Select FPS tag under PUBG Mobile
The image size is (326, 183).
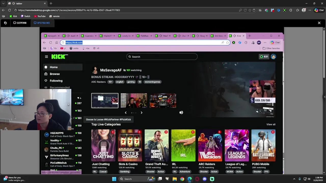click(266, 172)
